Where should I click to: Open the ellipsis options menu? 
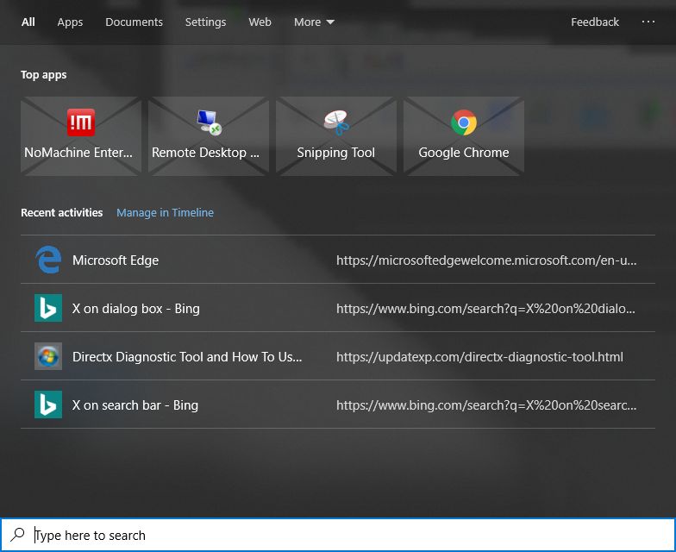[x=648, y=22]
